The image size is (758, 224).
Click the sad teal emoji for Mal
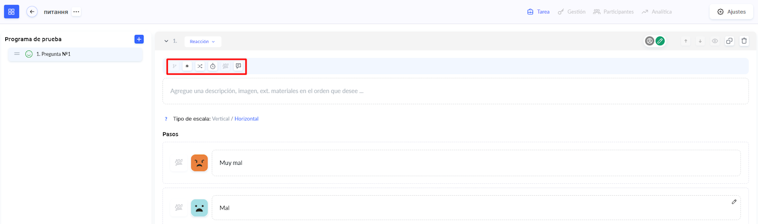pyautogui.click(x=199, y=208)
